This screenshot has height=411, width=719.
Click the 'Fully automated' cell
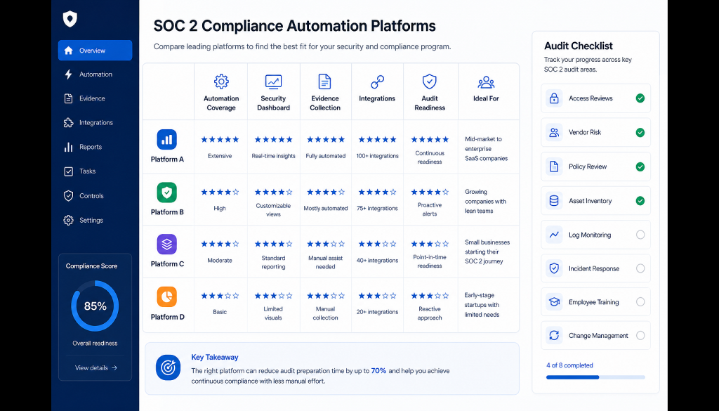coord(326,156)
